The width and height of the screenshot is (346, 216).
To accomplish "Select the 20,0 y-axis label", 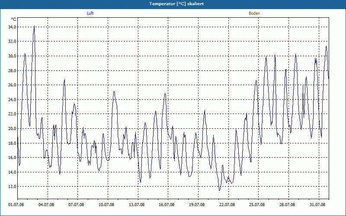I will (12, 128).
